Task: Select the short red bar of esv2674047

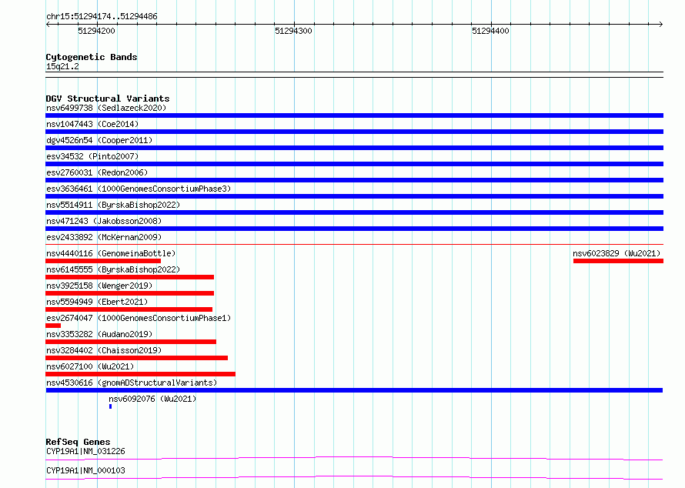Action: tap(53, 326)
